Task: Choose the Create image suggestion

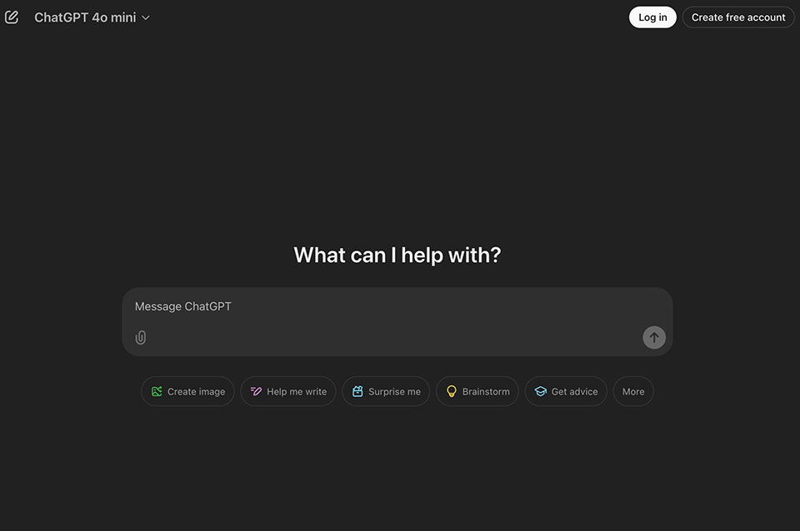Action: pos(187,391)
